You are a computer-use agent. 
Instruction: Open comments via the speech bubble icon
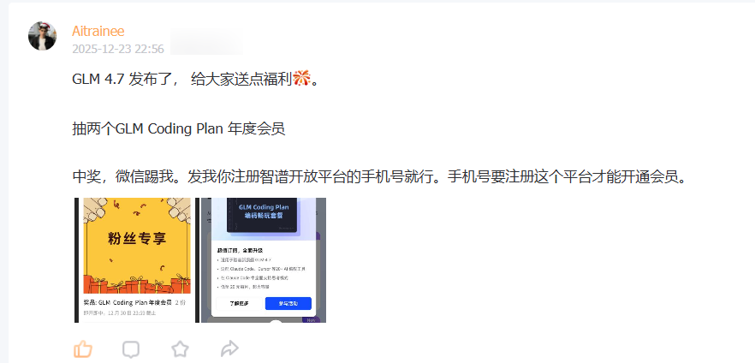(131, 349)
